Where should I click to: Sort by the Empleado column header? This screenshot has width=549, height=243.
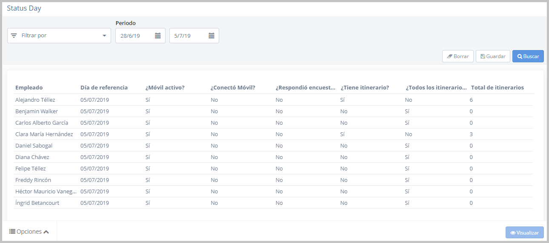pyautogui.click(x=29, y=88)
